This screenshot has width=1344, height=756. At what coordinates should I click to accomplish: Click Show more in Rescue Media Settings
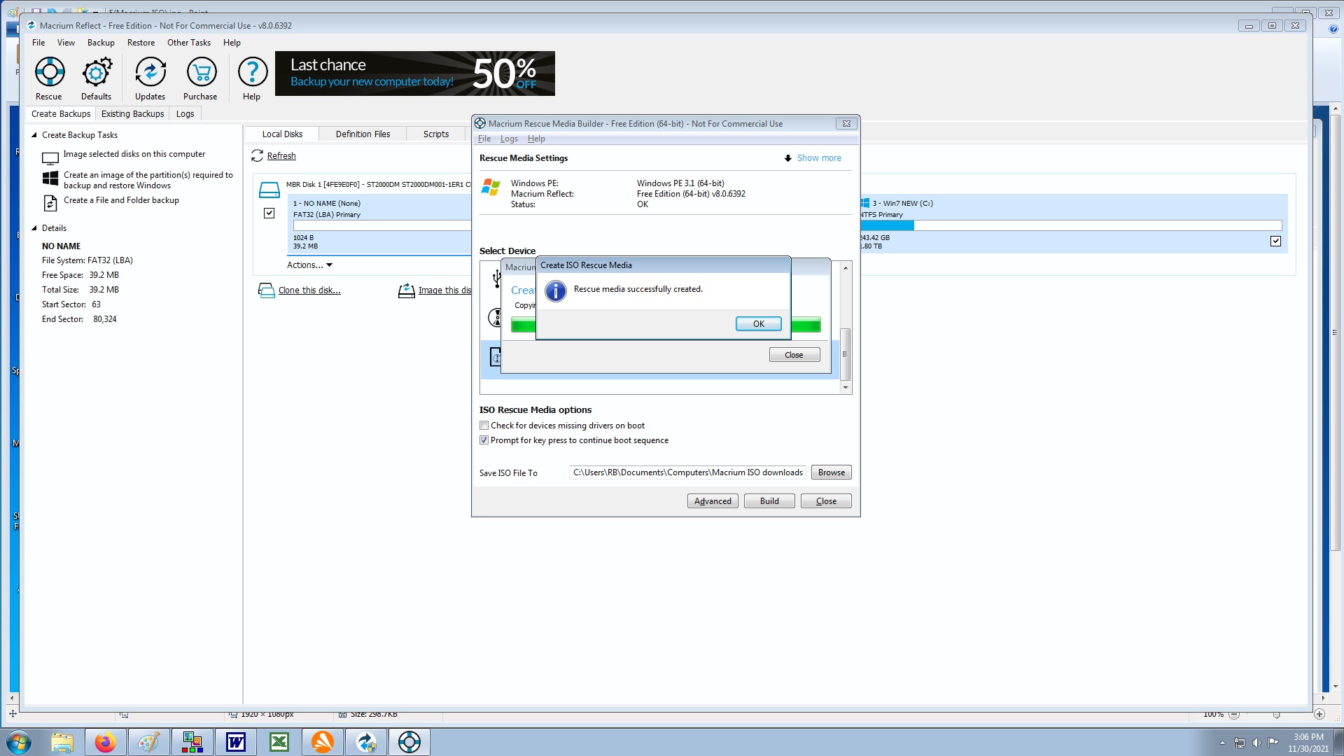pos(819,158)
